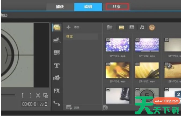Viewport: 181px width, 116px height.
Task: Import media files with folder icon
Action: click(110, 27)
